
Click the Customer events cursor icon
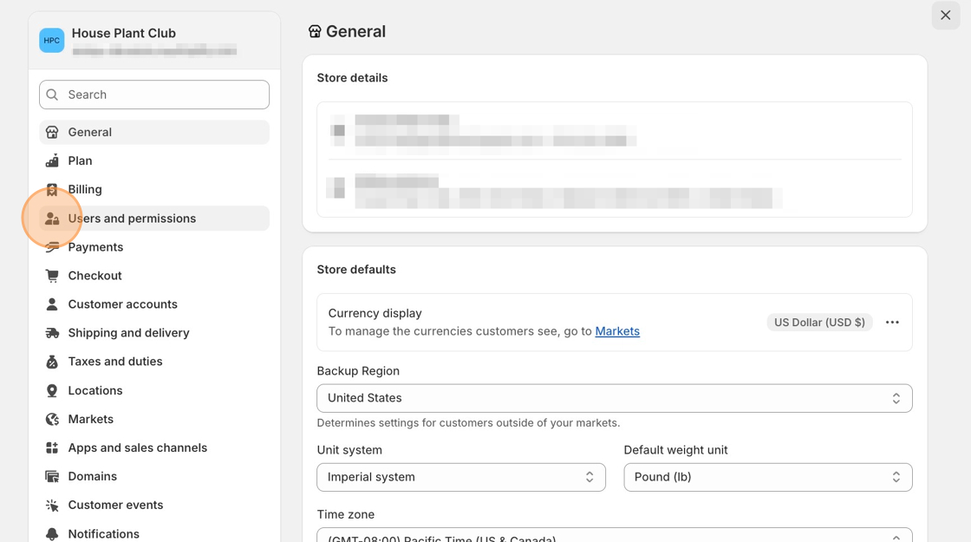tap(52, 506)
